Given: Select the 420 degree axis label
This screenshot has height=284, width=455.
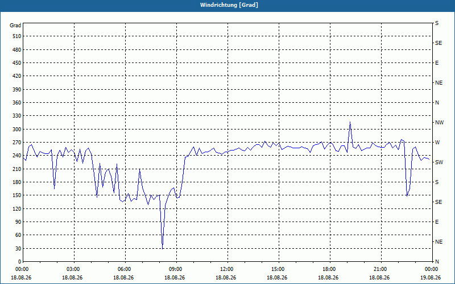Looking at the screenshot, I should (16, 76).
